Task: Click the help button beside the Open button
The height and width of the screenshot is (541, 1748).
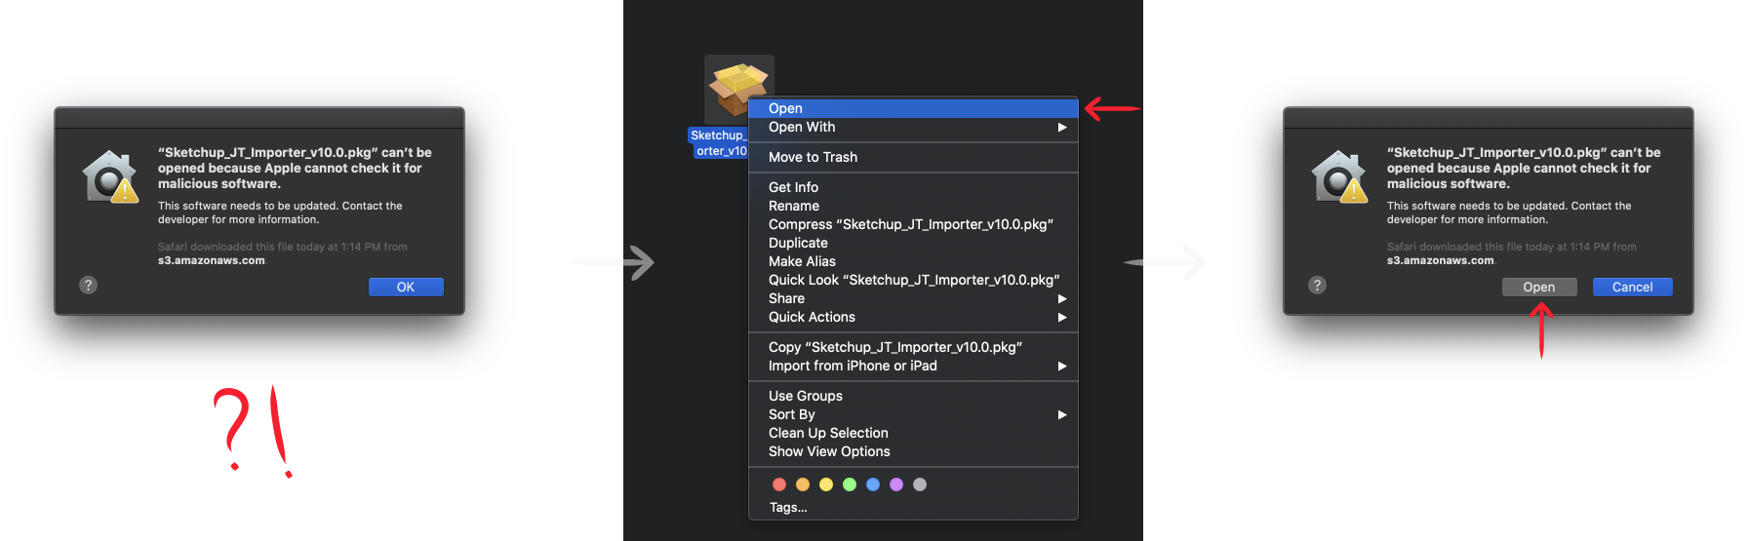Action: (x=1318, y=286)
